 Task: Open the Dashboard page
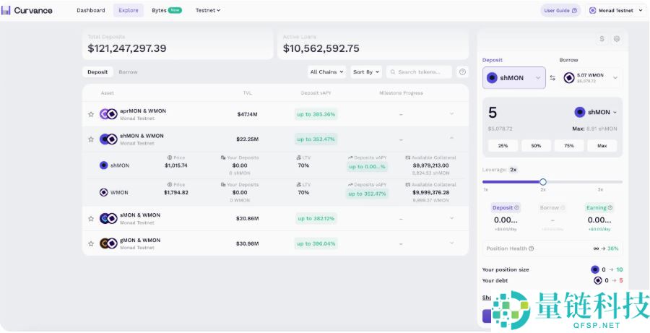pos(91,10)
